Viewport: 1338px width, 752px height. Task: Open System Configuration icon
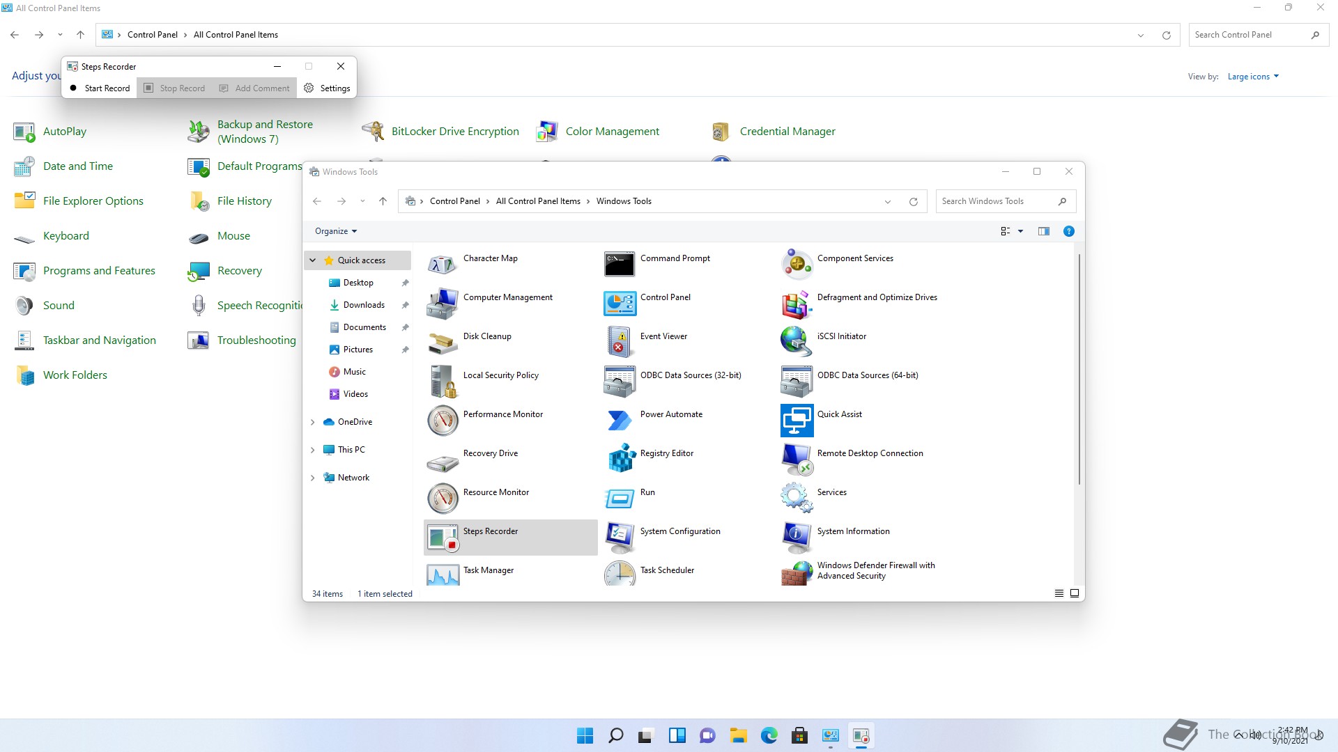coord(620,537)
